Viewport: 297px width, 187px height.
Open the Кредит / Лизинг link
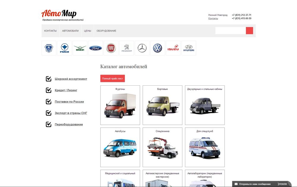coord(66,90)
